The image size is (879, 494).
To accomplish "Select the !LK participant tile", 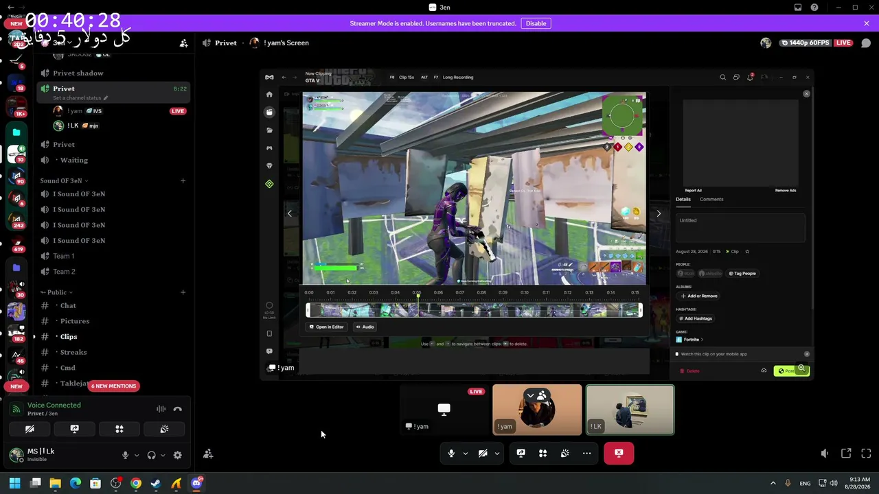I will 630,410.
